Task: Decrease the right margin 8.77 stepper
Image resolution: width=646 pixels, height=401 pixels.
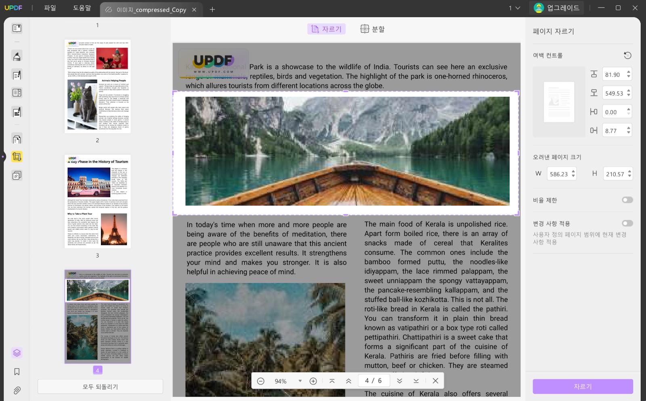Action: point(629,133)
